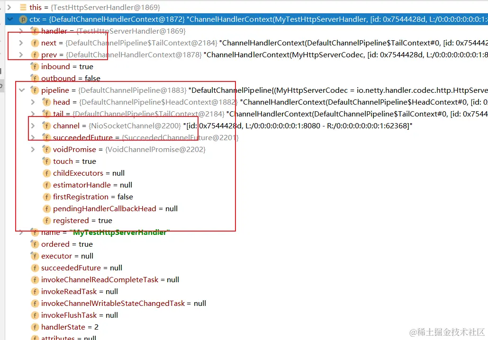Select the 'executor = null' row
Image resolution: width=488 pixels, height=340 pixels.
(246, 256)
